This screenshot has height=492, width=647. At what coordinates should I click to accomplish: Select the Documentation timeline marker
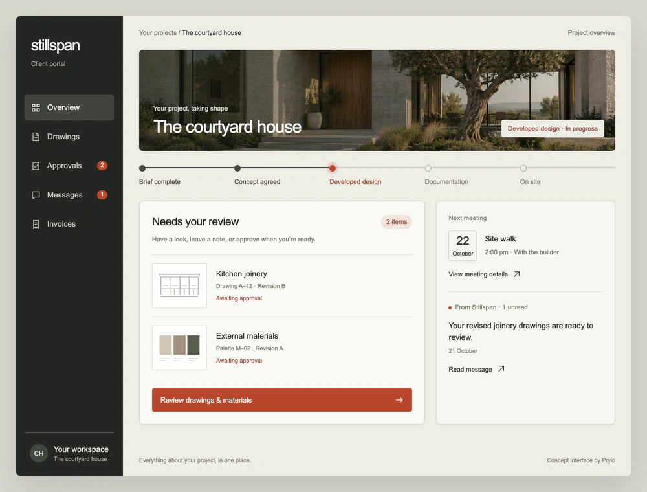(x=428, y=168)
